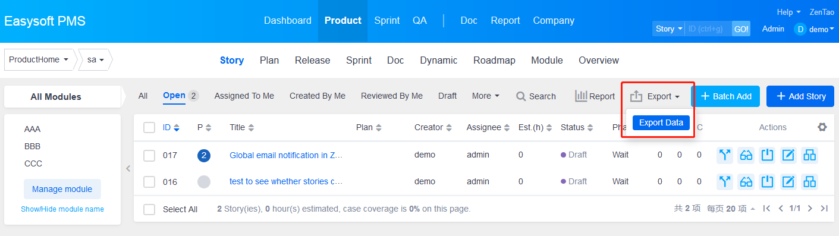Collapse the module sidebar with the chevron
The height and width of the screenshot is (236, 839).
[128, 168]
